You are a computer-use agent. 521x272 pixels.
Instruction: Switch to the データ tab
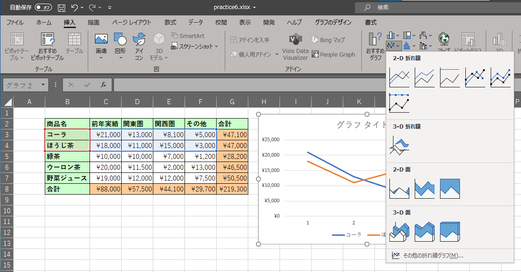(195, 22)
